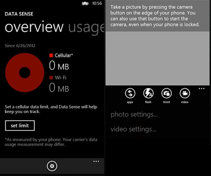Tap the battery charging status icon
The height and width of the screenshot is (176, 211).
(x=85, y=3)
